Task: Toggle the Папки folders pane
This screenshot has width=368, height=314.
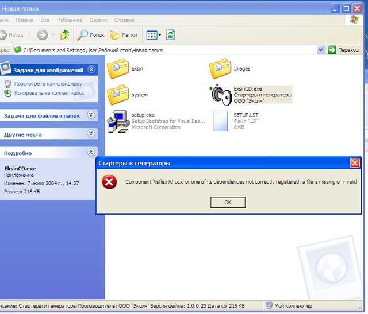Action: coord(124,35)
